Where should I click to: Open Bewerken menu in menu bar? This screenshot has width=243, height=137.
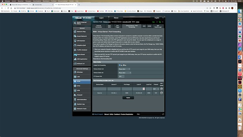(21, 1)
